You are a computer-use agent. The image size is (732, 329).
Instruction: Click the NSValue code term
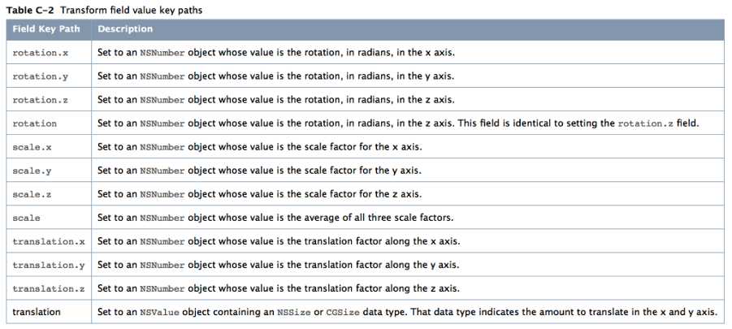[156, 313]
